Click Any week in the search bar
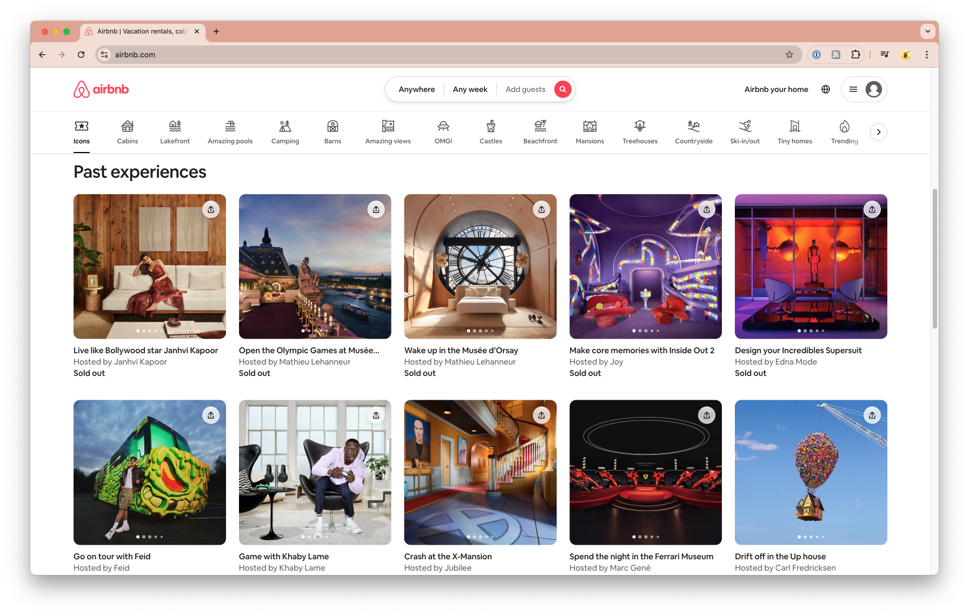 pos(470,89)
